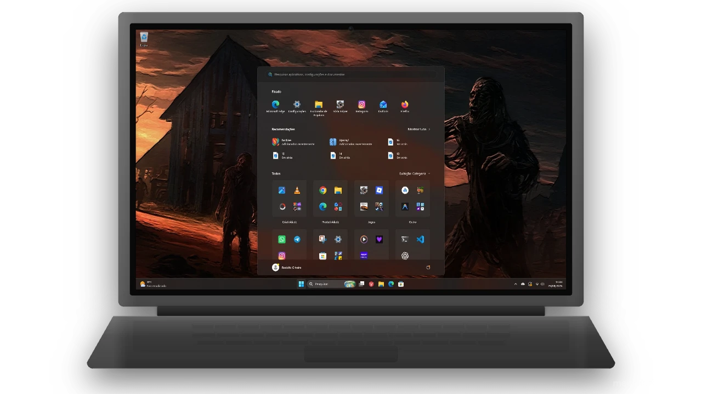Launch Instagram from the pinned row
Screen dimensions: 702x394
[x=362, y=106]
